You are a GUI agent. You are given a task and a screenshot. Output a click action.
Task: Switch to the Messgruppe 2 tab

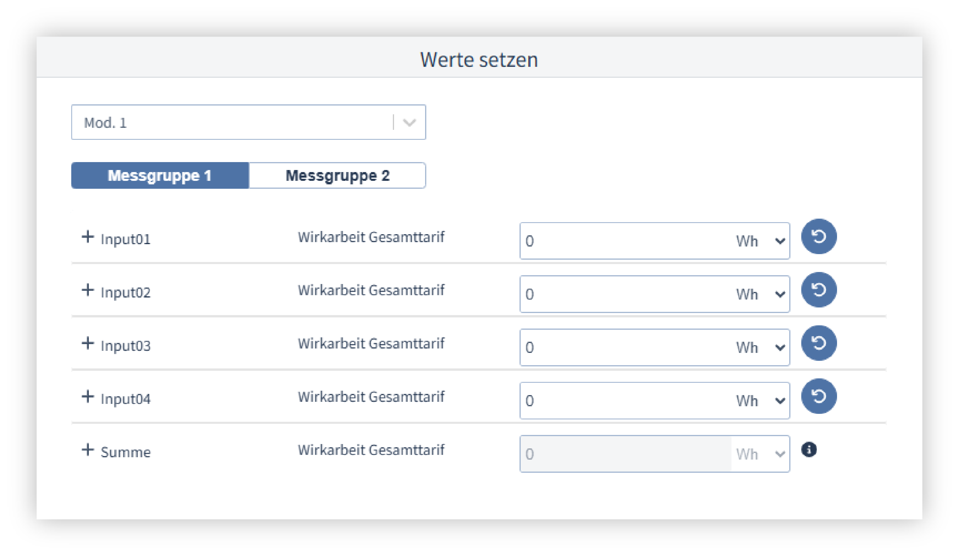pos(337,176)
